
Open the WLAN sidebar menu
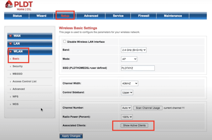point(30,52)
